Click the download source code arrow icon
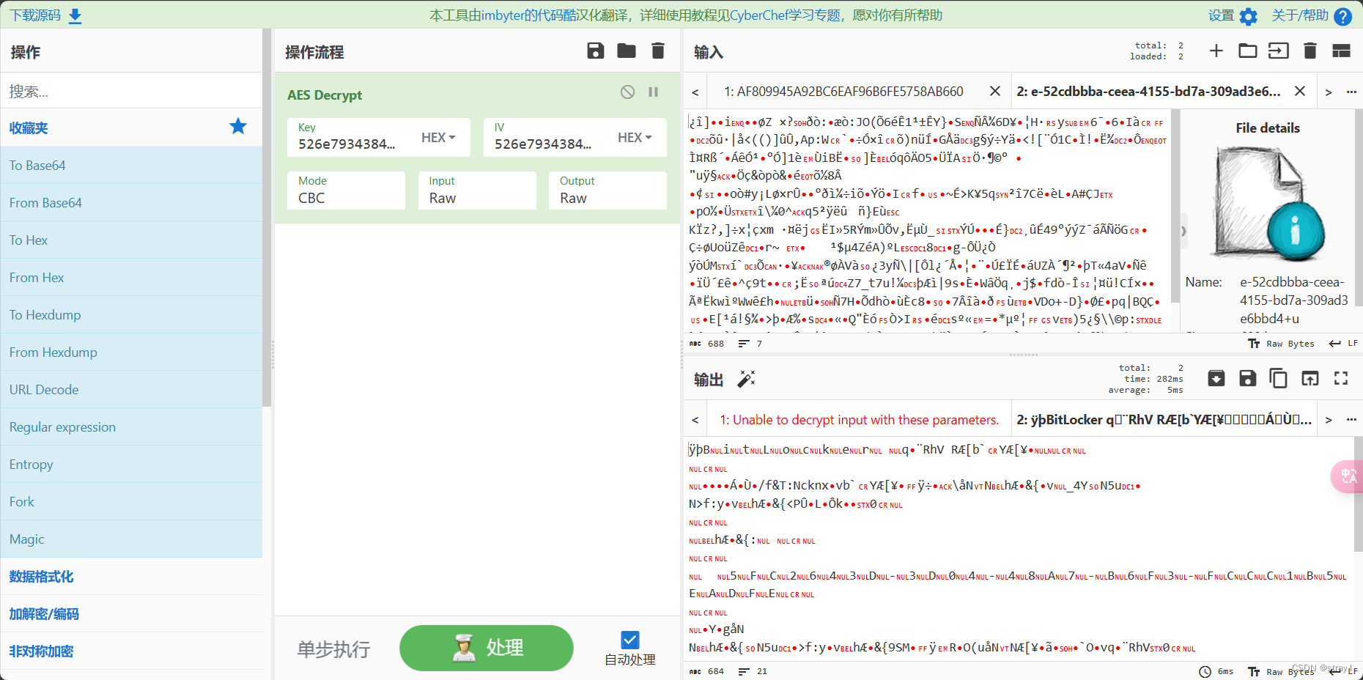 tap(75, 16)
